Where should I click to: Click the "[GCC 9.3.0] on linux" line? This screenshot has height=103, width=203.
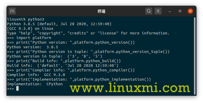[x=30, y=29]
